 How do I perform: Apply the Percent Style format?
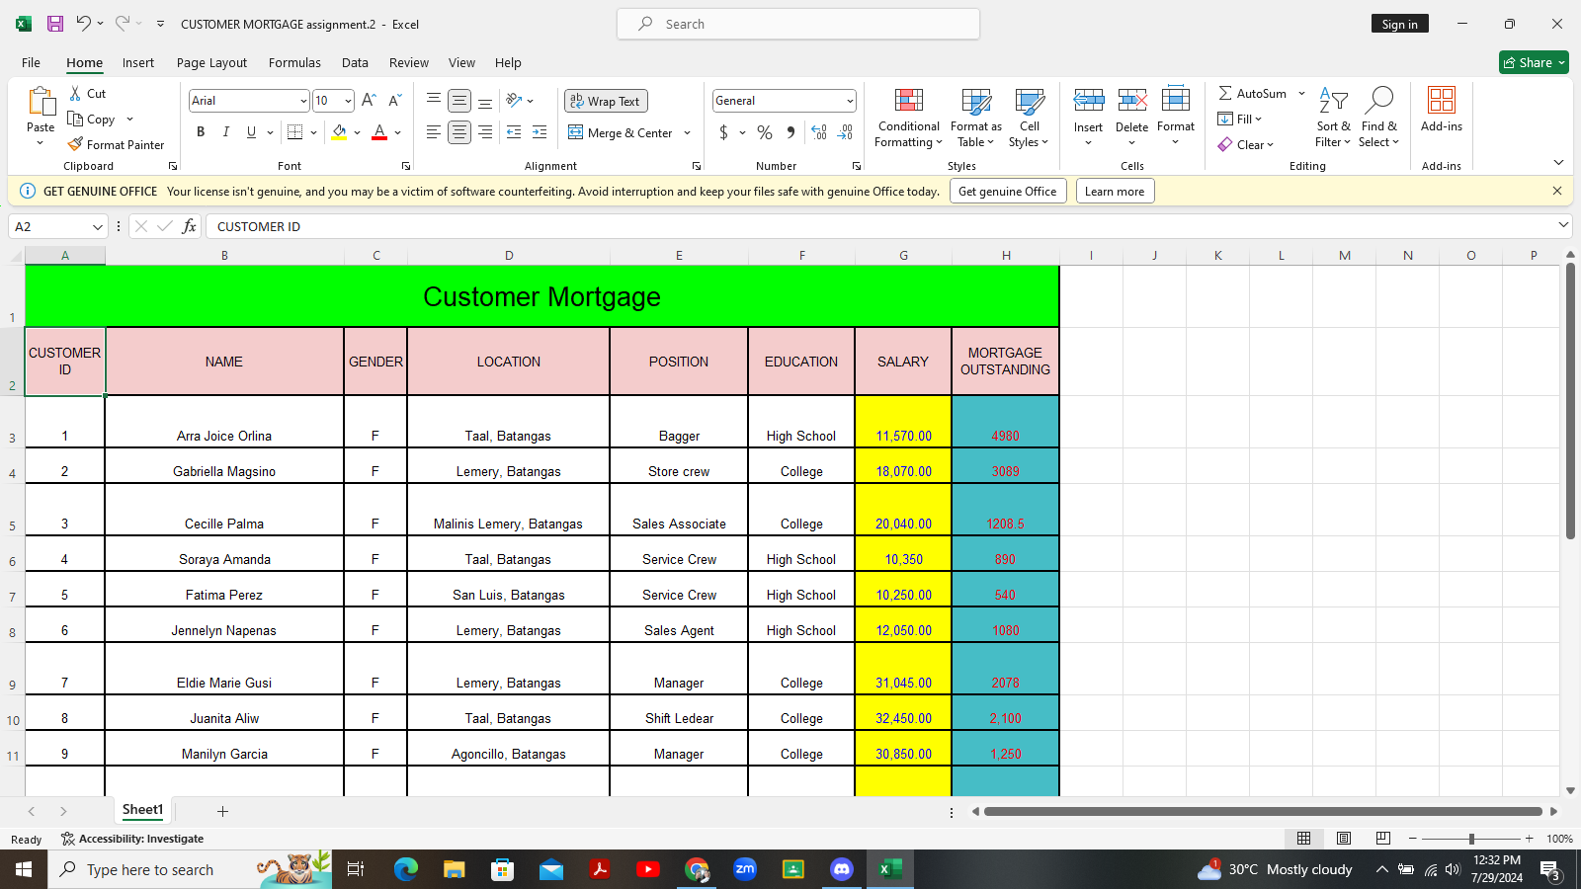pyautogui.click(x=765, y=132)
